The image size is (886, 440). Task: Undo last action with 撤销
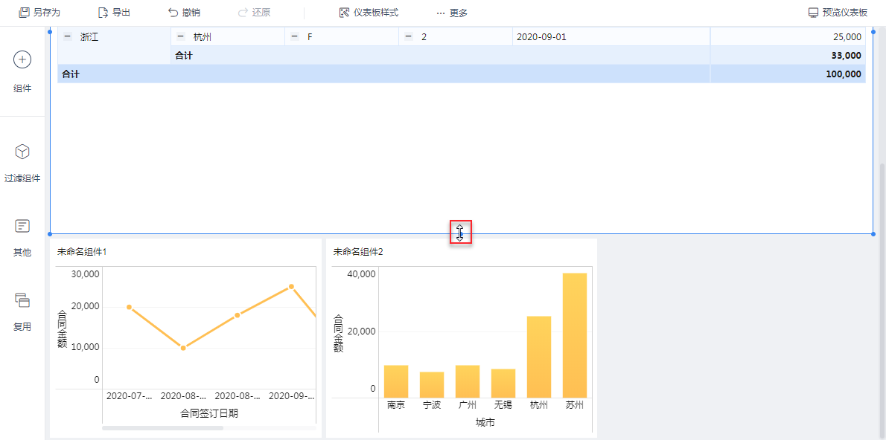click(x=184, y=13)
